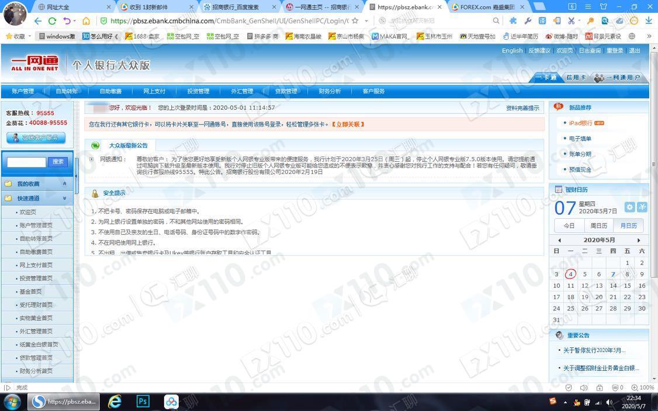Go to previous month in calendar
The height and width of the screenshot is (411, 658).
pos(559,241)
